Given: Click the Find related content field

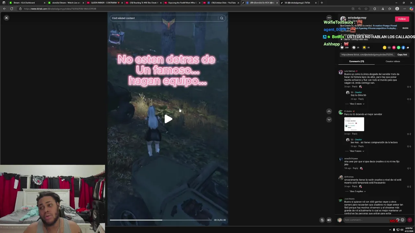Looking at the screenshot, I should [164, 18].
